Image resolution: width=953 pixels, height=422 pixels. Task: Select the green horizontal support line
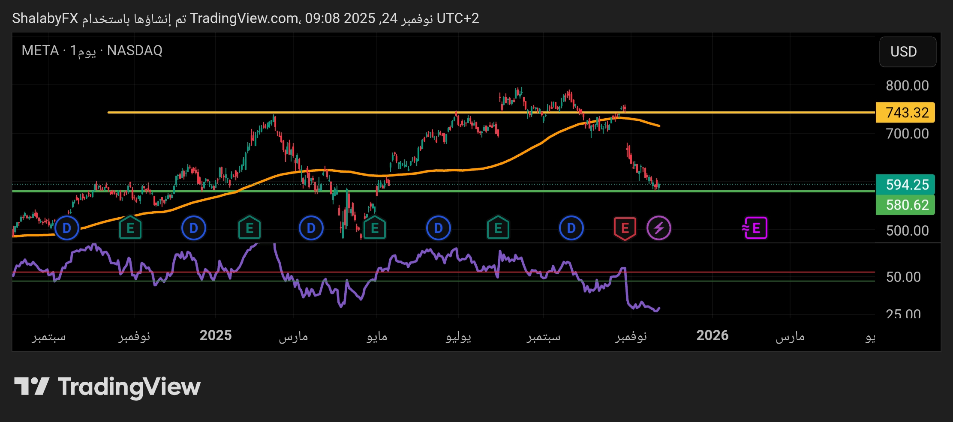[429, 191]
